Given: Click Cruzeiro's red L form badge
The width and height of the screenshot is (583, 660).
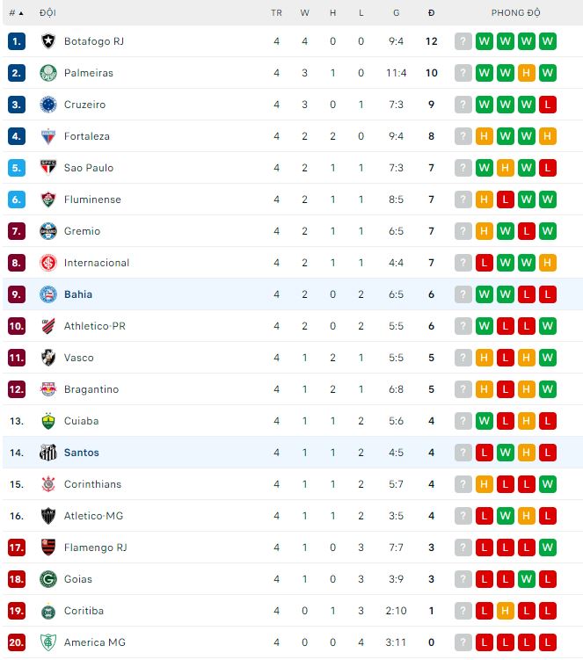Looking at the screenshot, I should pyautogui.click(x=548, y=105).
